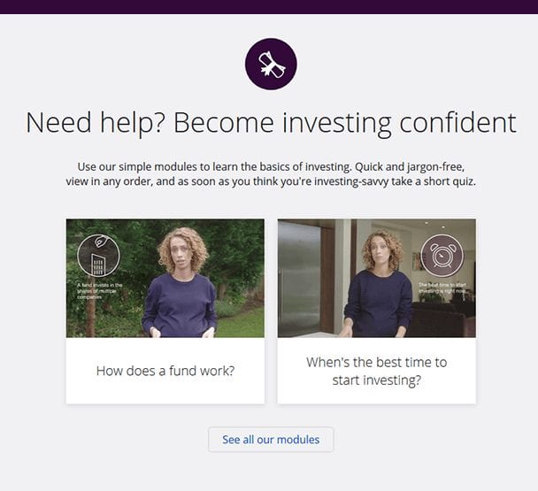Click the hand dropping coin above building icon

[x=100, y=241]
